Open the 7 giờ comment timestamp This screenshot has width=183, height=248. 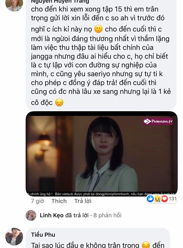click(37, 201)
